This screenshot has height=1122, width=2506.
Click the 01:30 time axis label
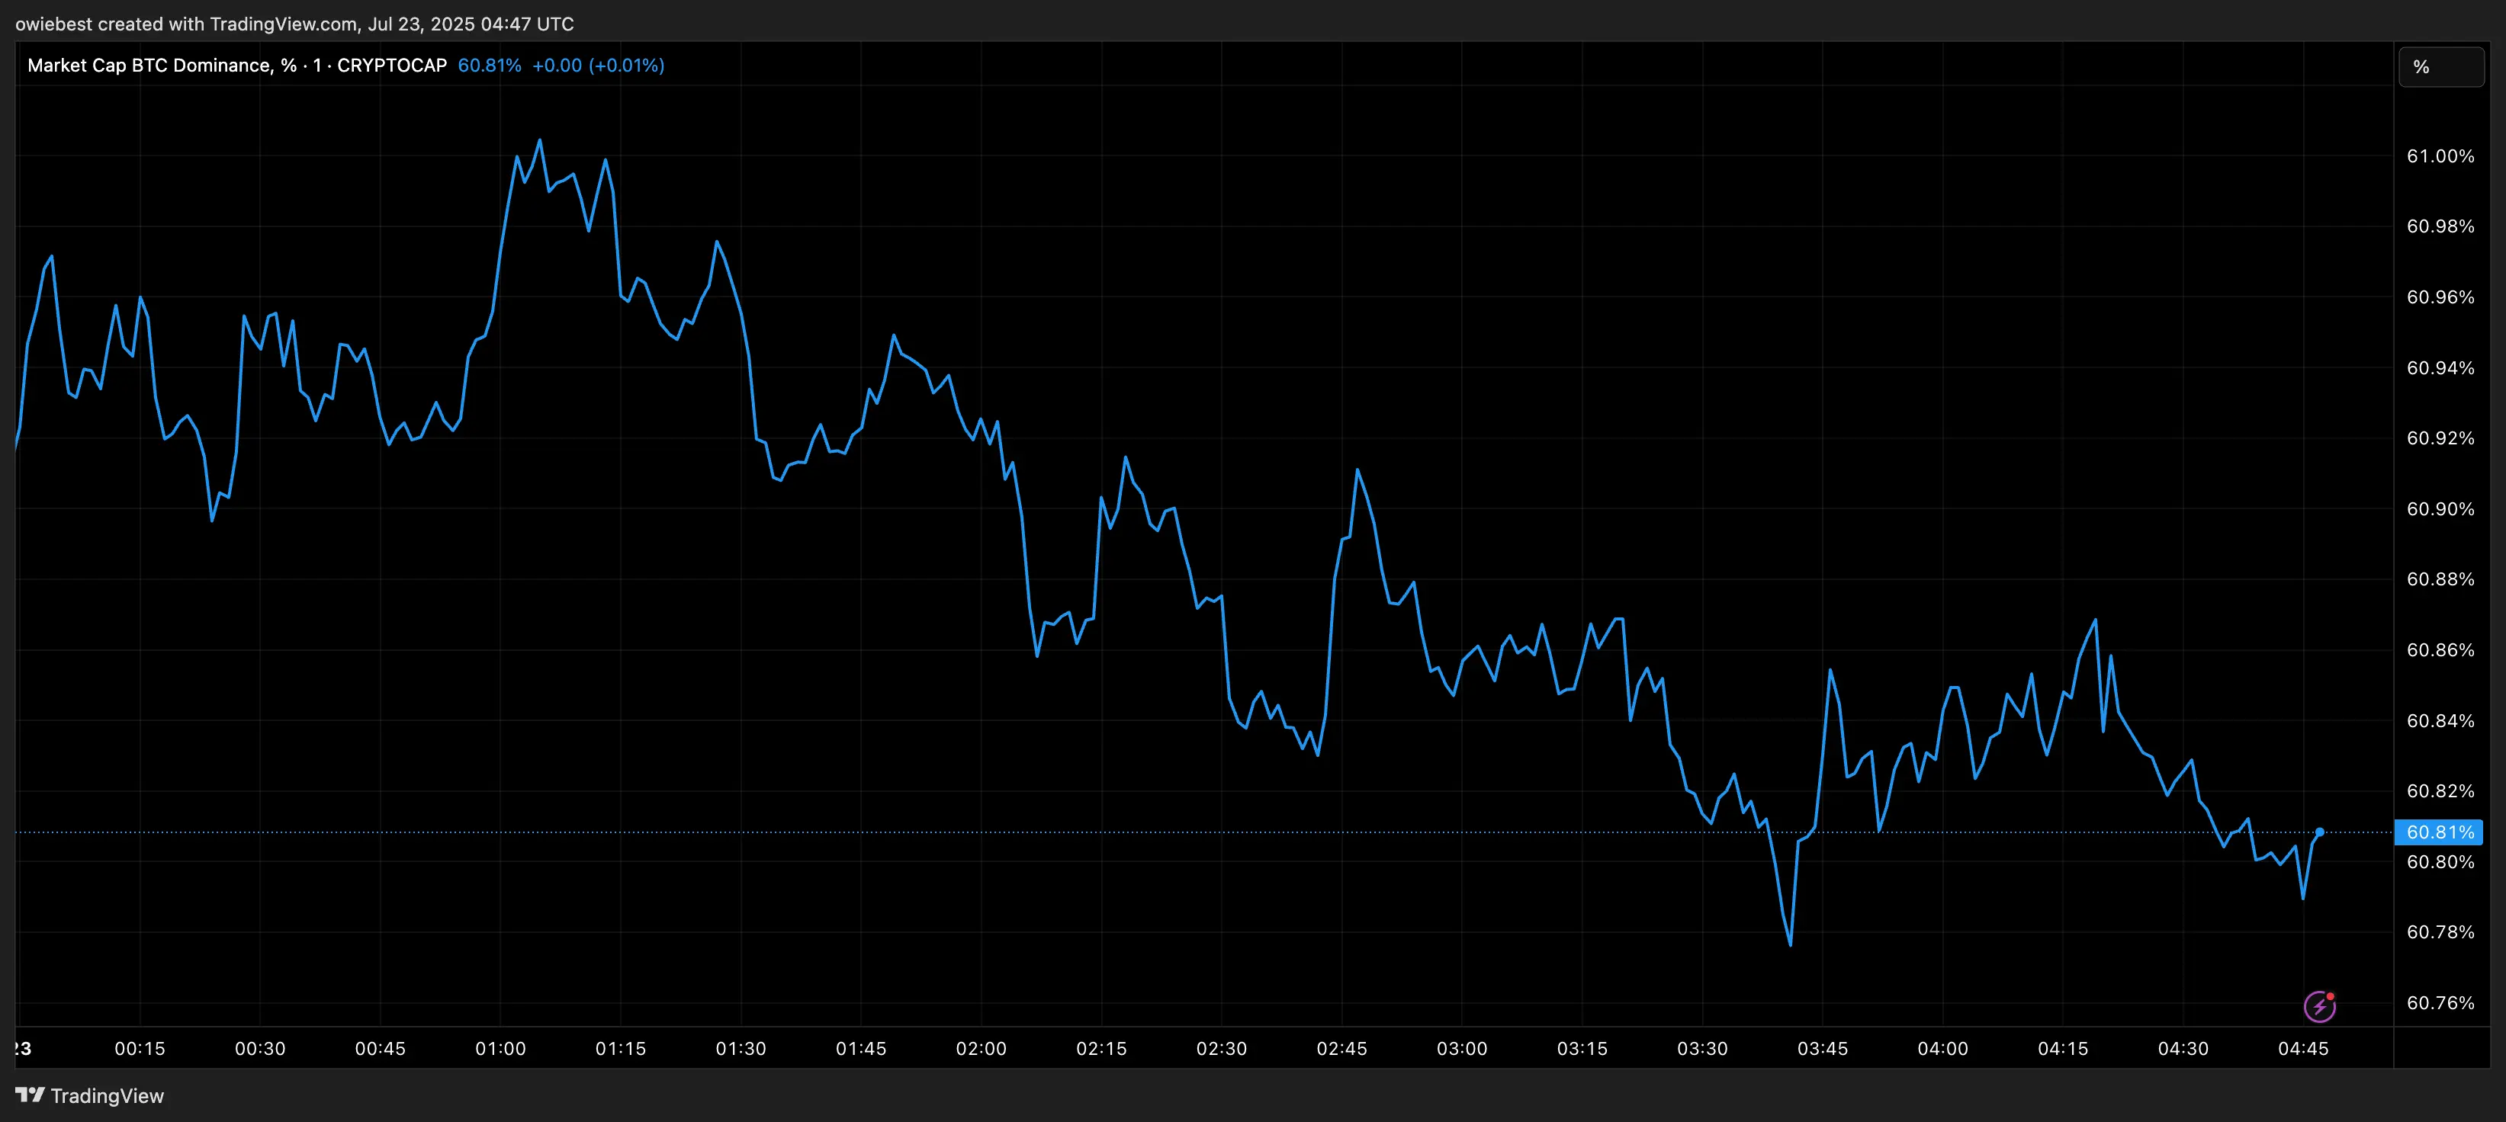[x=741, y=1049]
